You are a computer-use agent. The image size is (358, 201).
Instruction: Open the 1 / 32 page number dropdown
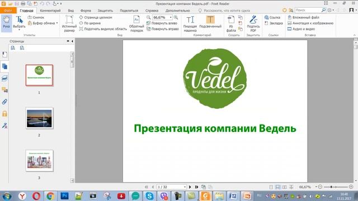tap(185, 187)
